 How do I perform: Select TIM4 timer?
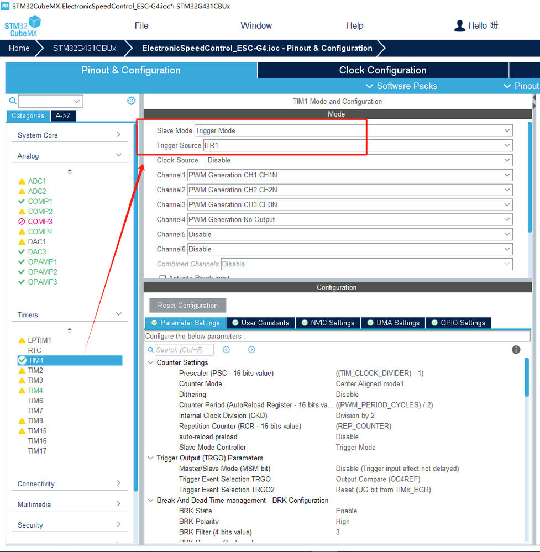point(35,391)
